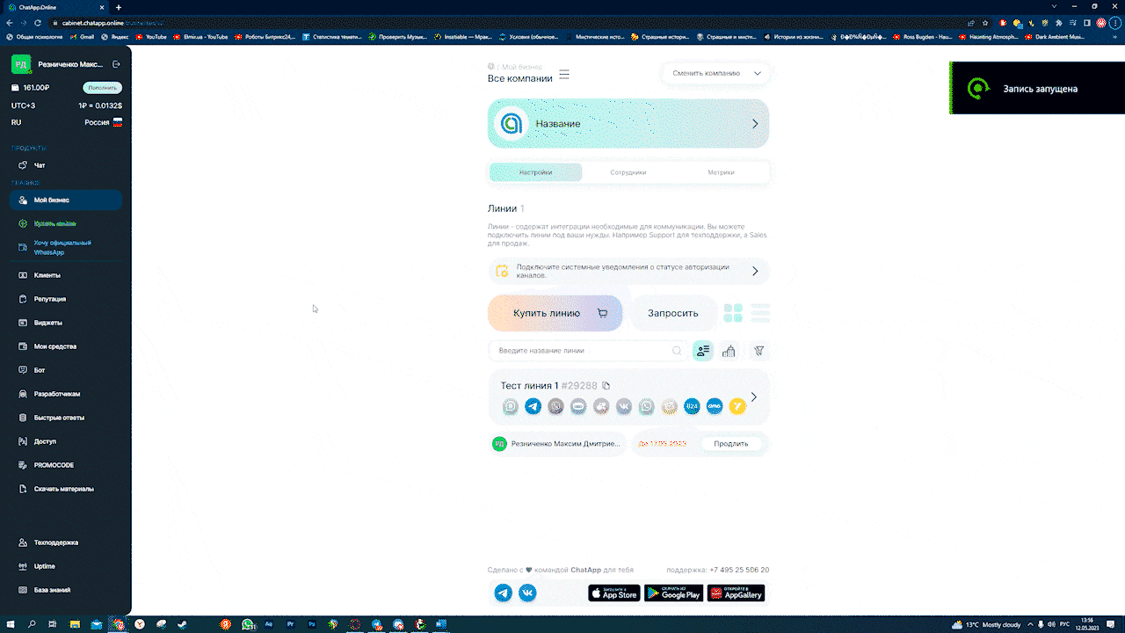Click the Продлить button
Viewport: 1125px width, 633px height.
coord(730,444)
